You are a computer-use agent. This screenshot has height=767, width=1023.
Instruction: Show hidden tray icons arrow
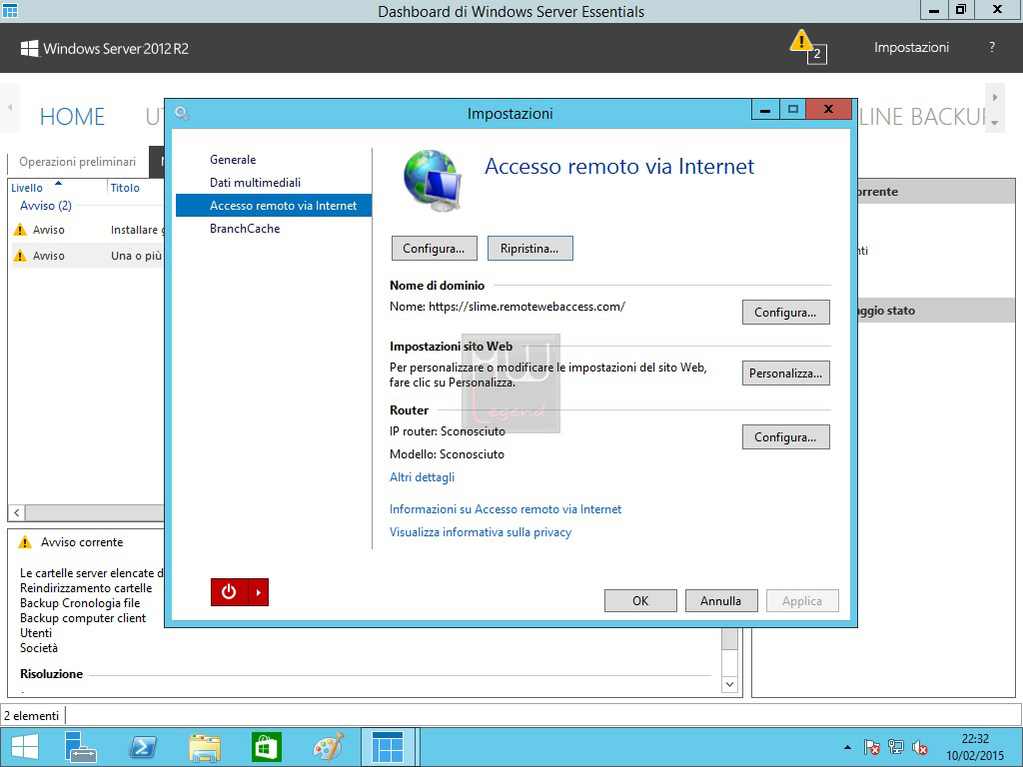pyautogui.click(x=847, y=747)
